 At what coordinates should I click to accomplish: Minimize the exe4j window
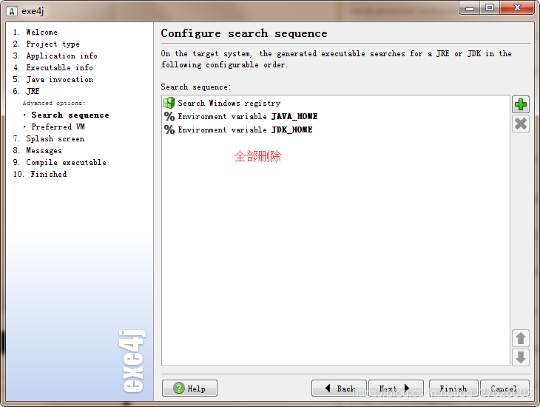click(470, 8)
